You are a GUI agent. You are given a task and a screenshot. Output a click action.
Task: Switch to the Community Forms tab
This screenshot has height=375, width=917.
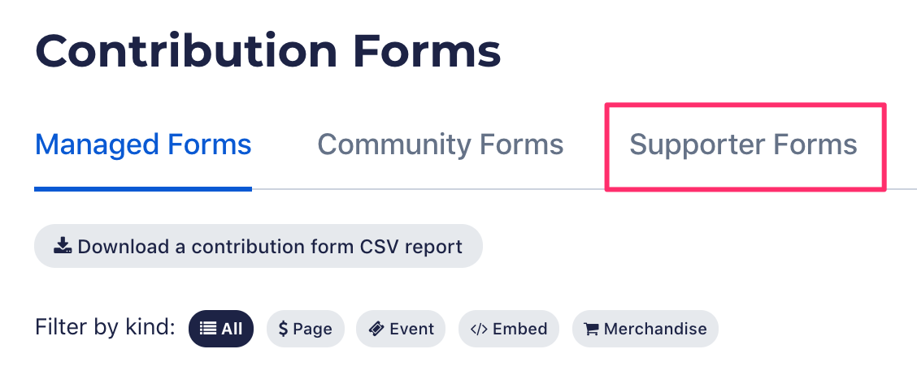(x=440, y=144)
